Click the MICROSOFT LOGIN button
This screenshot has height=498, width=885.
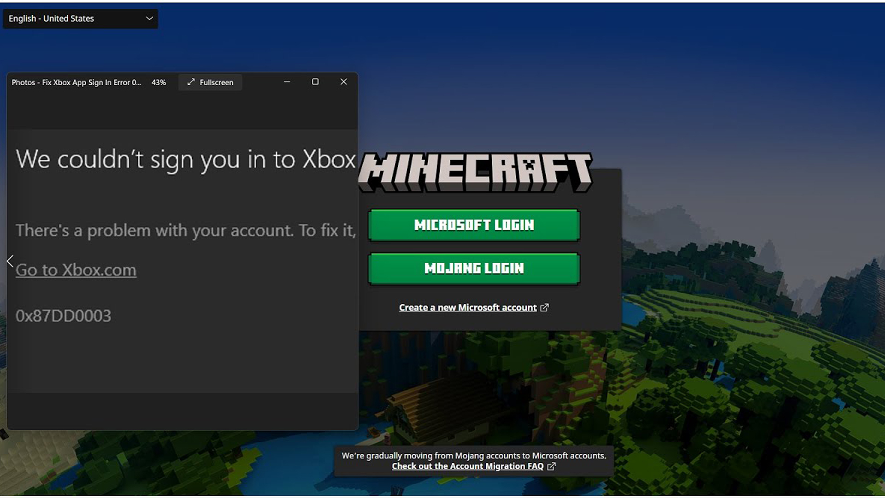[474, 225]
